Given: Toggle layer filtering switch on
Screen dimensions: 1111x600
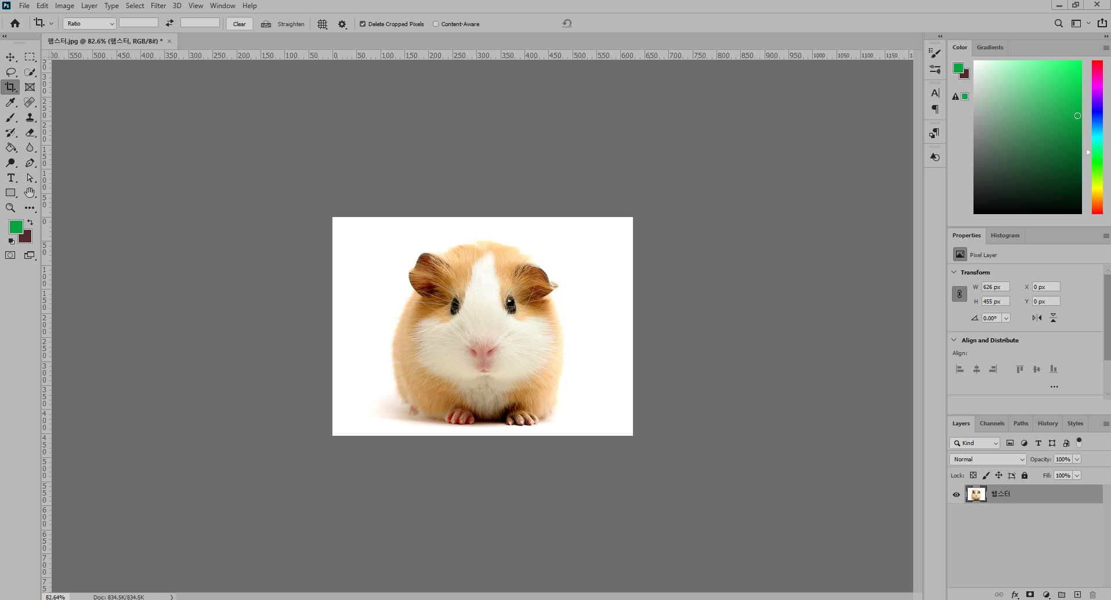Looking at the screenshot, I should pos(1079,442).
